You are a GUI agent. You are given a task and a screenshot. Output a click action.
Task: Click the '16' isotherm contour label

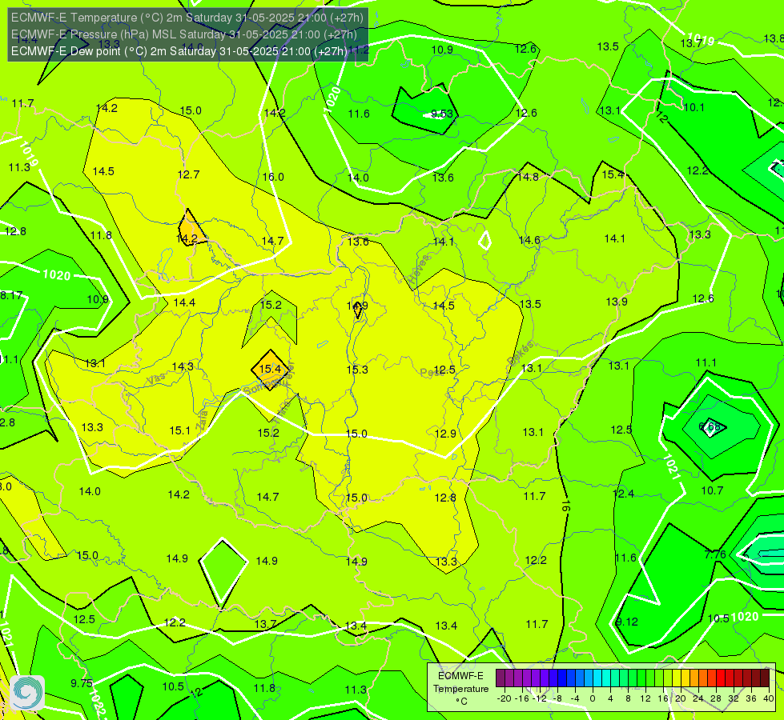pos(565,506)
